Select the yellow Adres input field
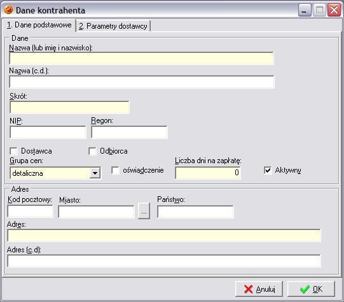Viewport: 344px width, 302px height. [164, 235]
